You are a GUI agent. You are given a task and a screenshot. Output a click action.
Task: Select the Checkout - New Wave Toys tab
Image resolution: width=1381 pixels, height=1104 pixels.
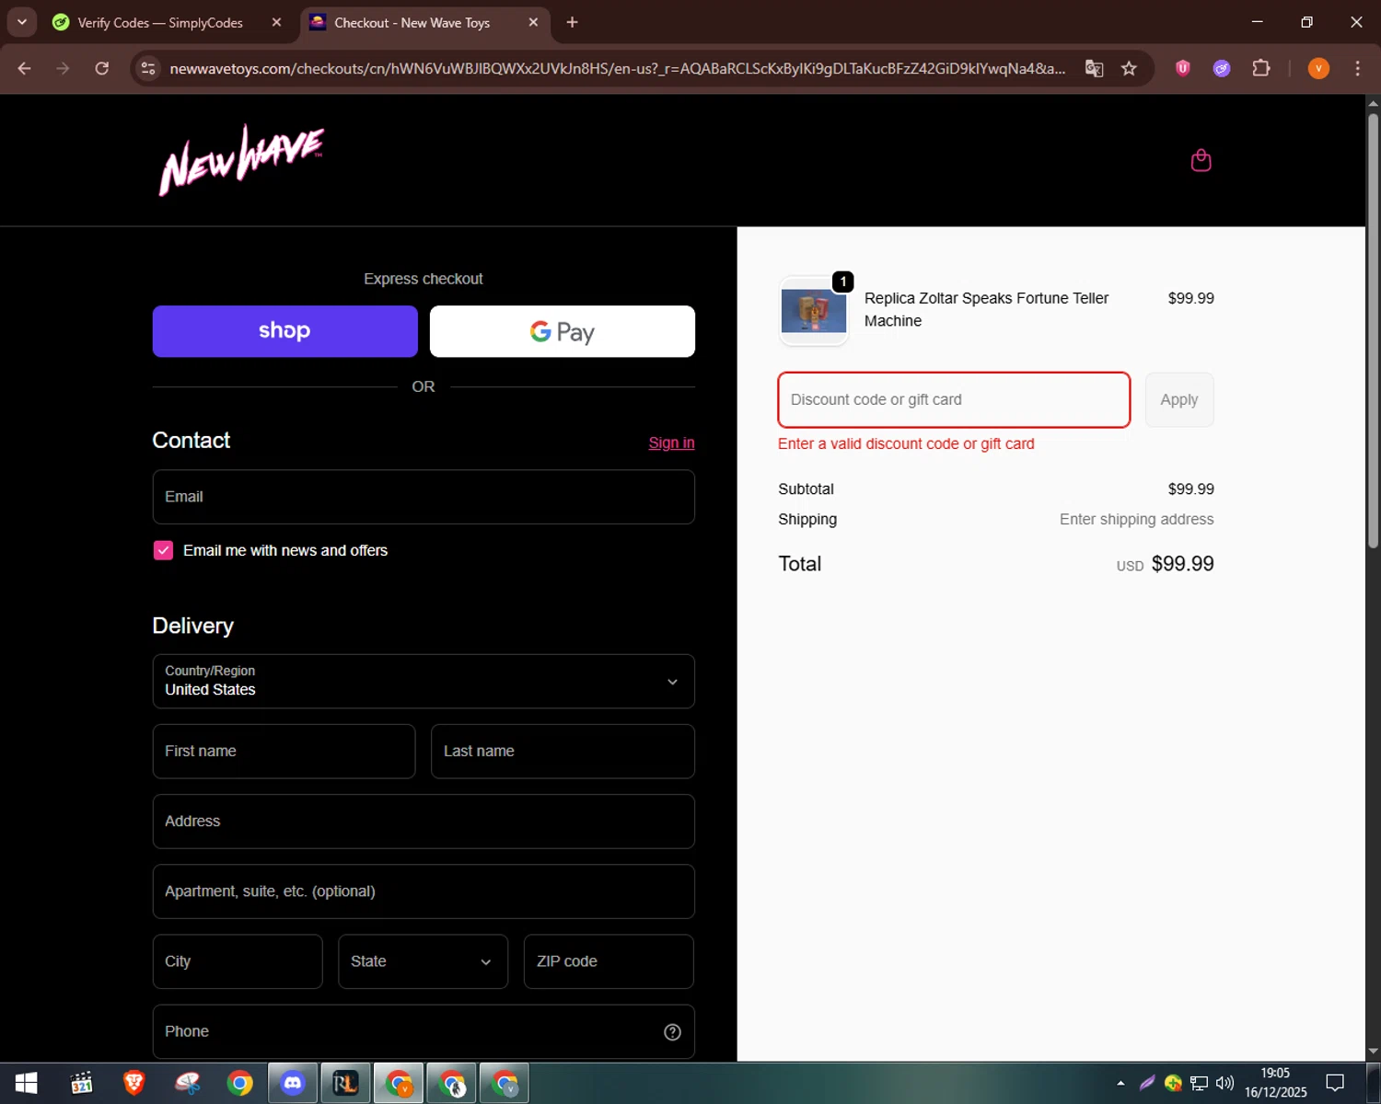tap(412, 22)
